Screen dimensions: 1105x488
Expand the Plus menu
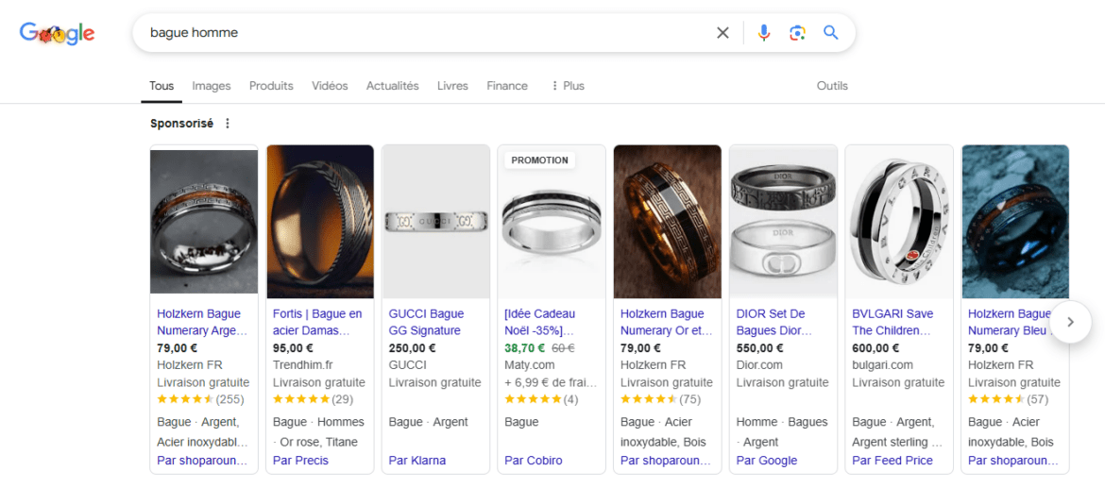click(x=568, y=86)
